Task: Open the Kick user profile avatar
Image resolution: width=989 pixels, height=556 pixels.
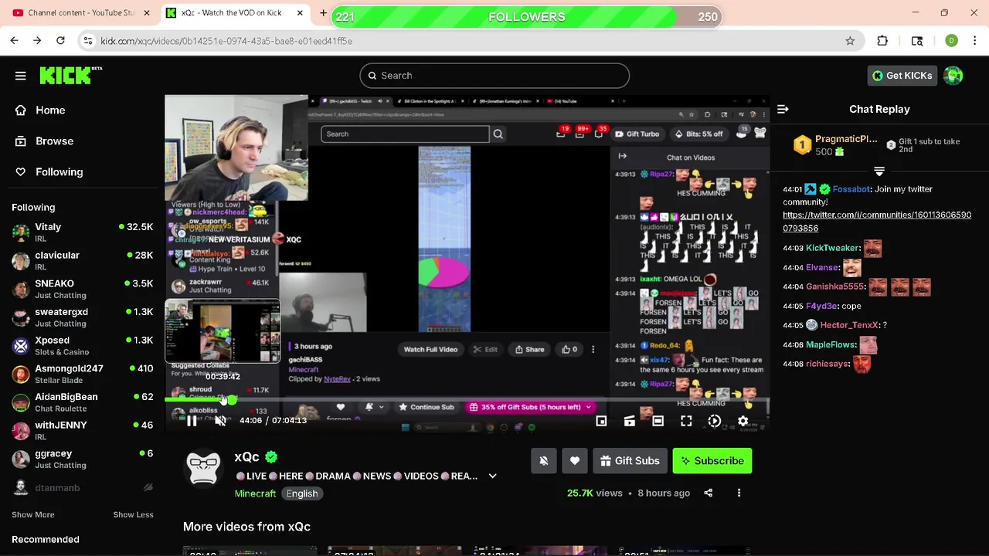Action: click(953, 76)
